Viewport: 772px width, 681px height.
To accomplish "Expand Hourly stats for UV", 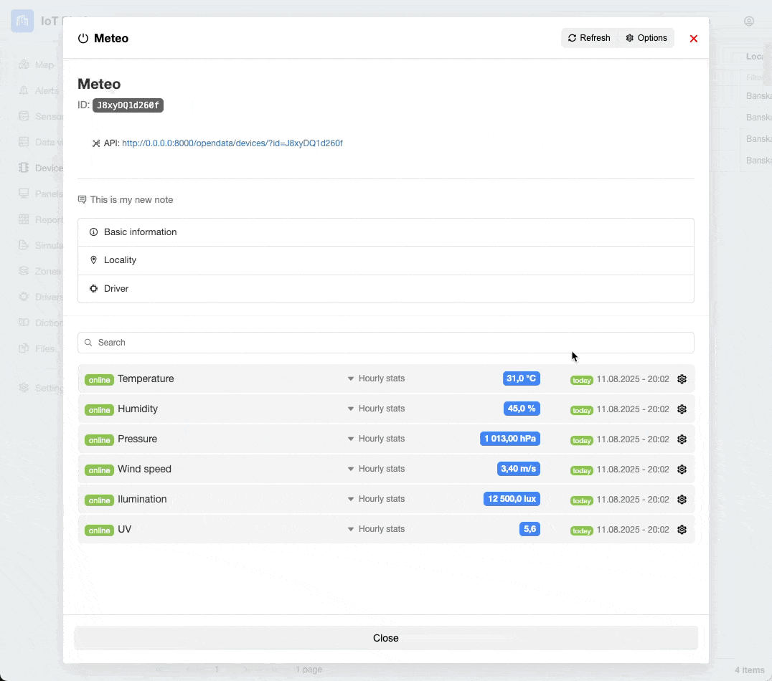I will [x=376, y=529].
